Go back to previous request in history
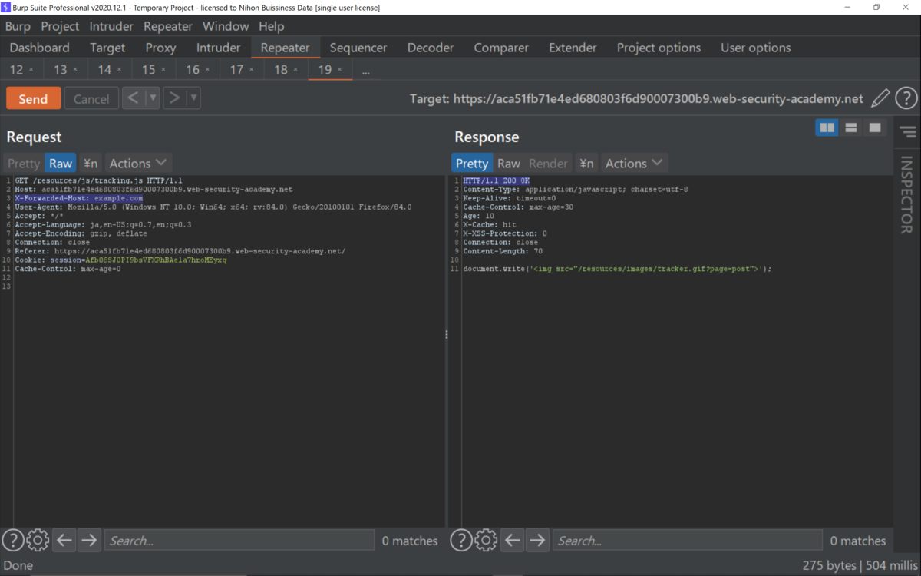 [x=134, y=98]
